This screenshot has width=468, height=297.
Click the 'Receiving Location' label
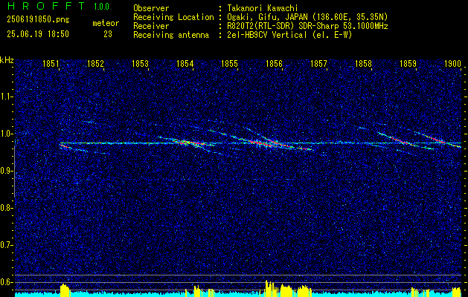point(173,17)
